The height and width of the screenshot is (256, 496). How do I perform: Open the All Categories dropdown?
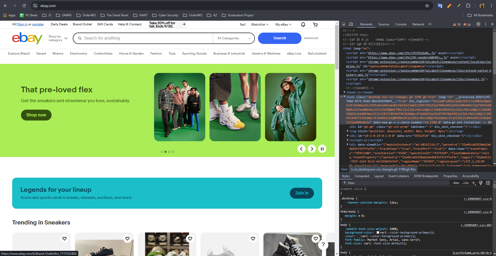pyautogui.click(x=234, y=38)
